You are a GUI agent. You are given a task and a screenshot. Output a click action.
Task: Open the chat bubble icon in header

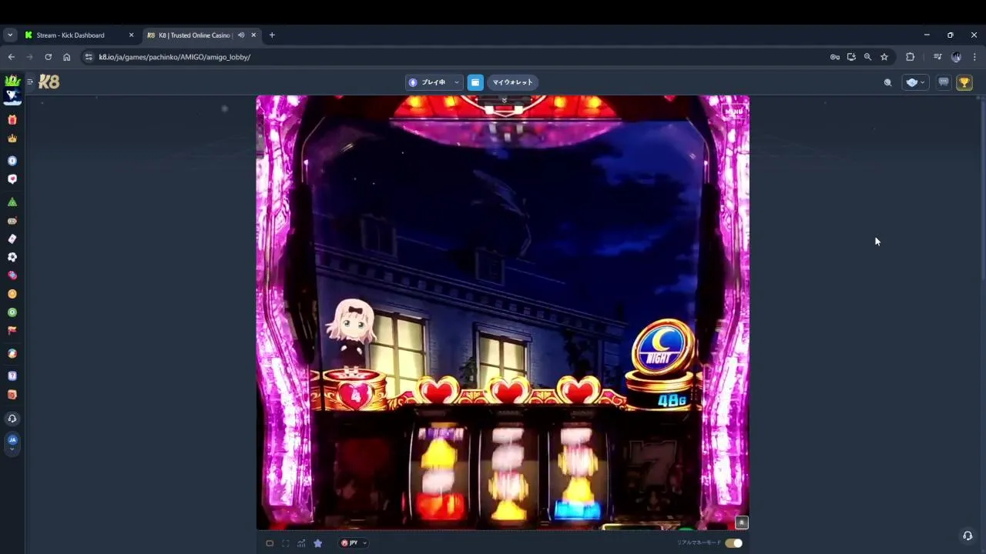944,82
